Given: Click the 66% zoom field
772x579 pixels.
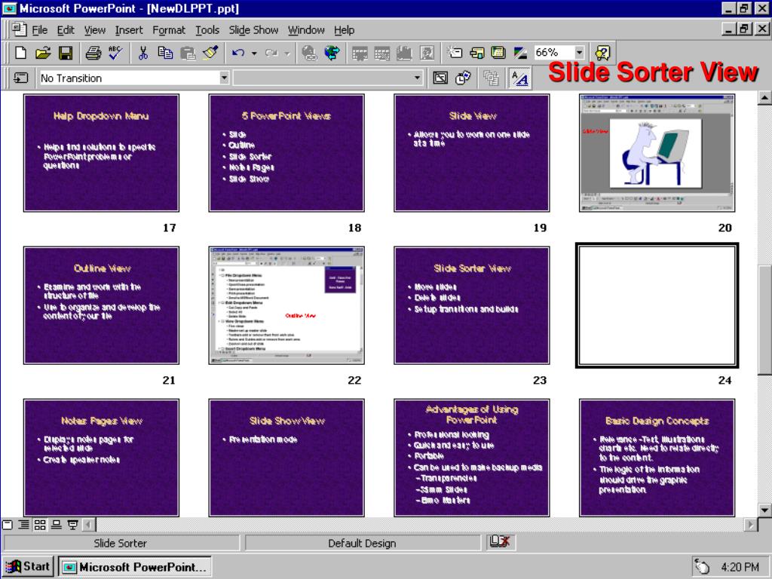Looking at the screenshot, I should [x=553, y=52].
